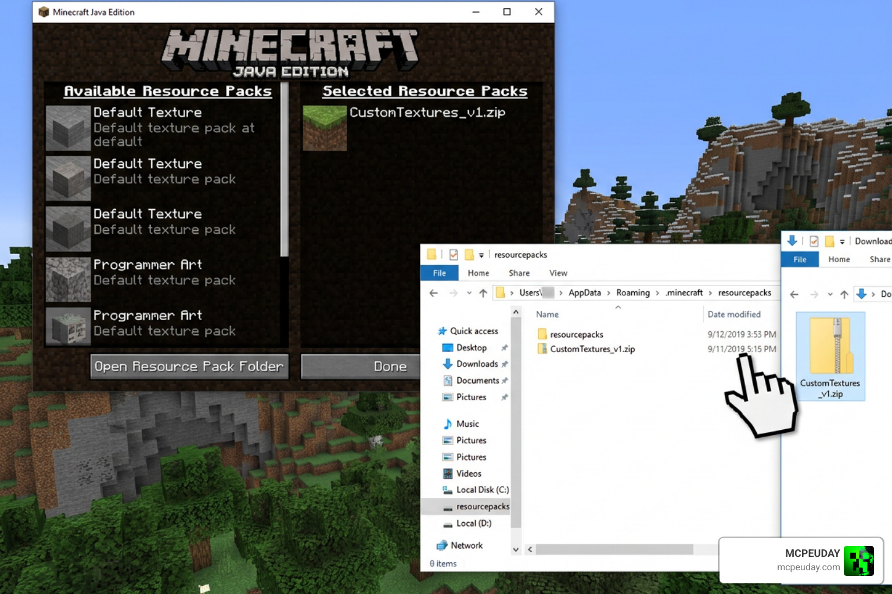Click Open Resource Pack Folder button
892x594 pixels.
tap(189, 367)
